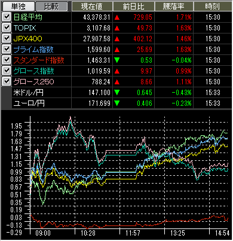Click the 時刻 column header

tap(213, 7)
